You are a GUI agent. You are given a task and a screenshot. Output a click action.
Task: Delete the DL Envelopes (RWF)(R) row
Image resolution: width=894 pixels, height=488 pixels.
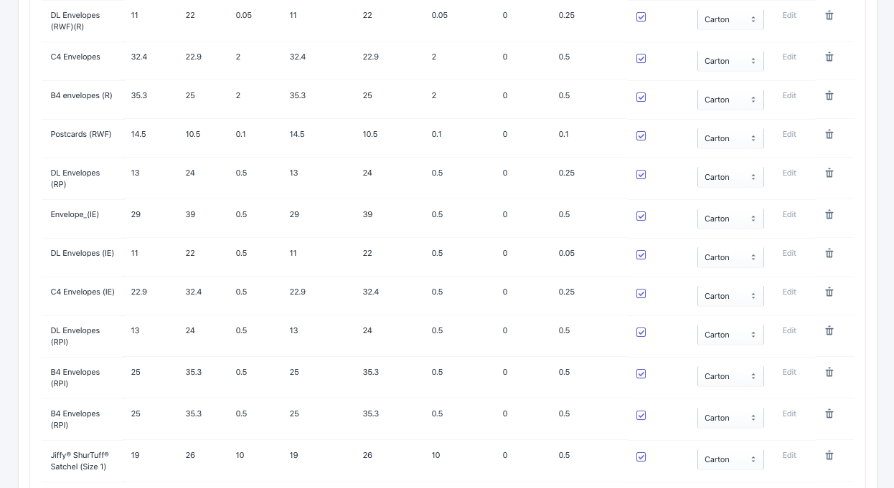click(829, 15)
